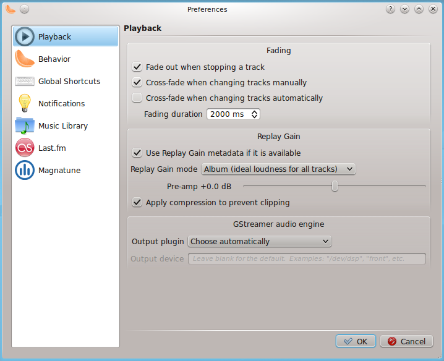Uncheck Apply compression to prevent clipping
The image size is (444, 361).
point(137,202)
